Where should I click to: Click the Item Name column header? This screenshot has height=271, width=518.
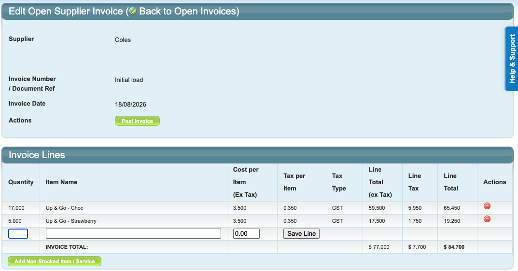coord(61,182)
